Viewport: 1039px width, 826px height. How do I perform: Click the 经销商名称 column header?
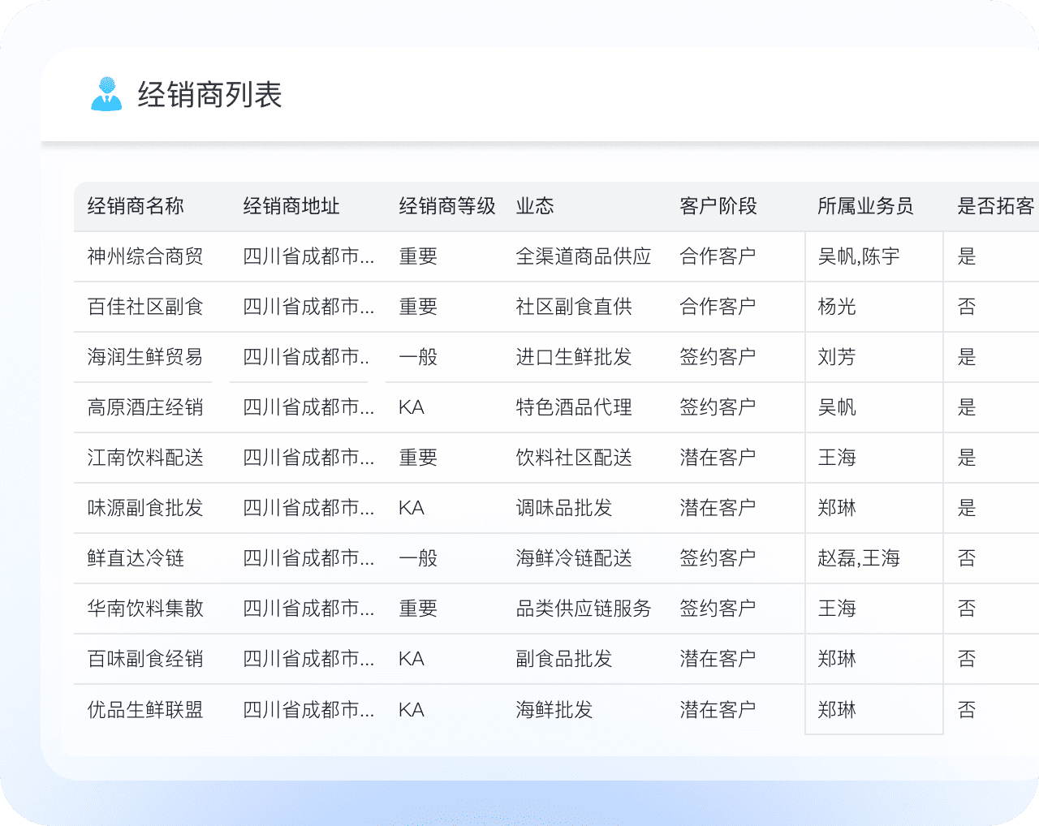136,206
